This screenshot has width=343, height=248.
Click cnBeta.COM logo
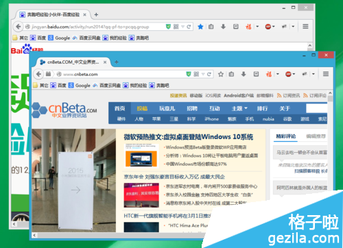(64, 110)
